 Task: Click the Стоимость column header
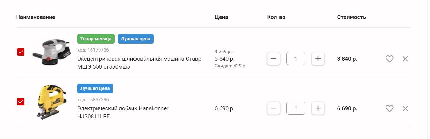[352, 17]
